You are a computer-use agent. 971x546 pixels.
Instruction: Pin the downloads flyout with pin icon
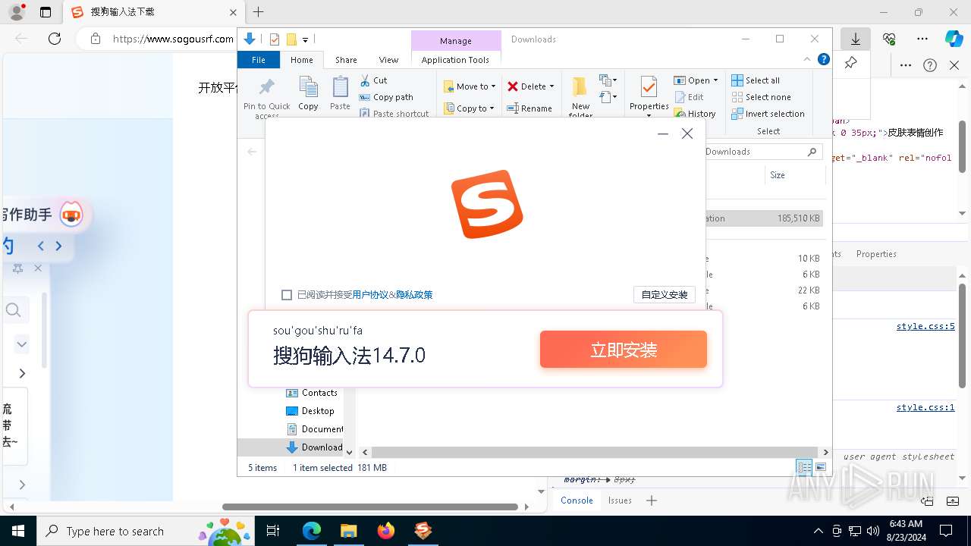(850, 64)
